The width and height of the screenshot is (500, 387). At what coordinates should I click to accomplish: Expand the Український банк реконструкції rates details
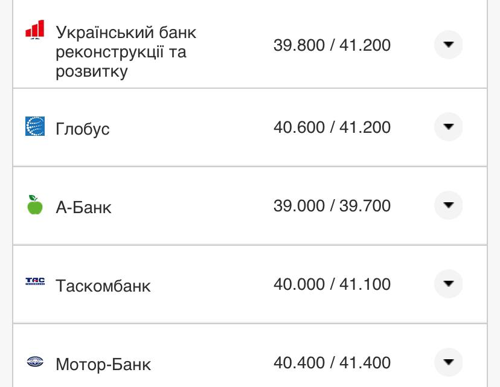click(448, 44)
